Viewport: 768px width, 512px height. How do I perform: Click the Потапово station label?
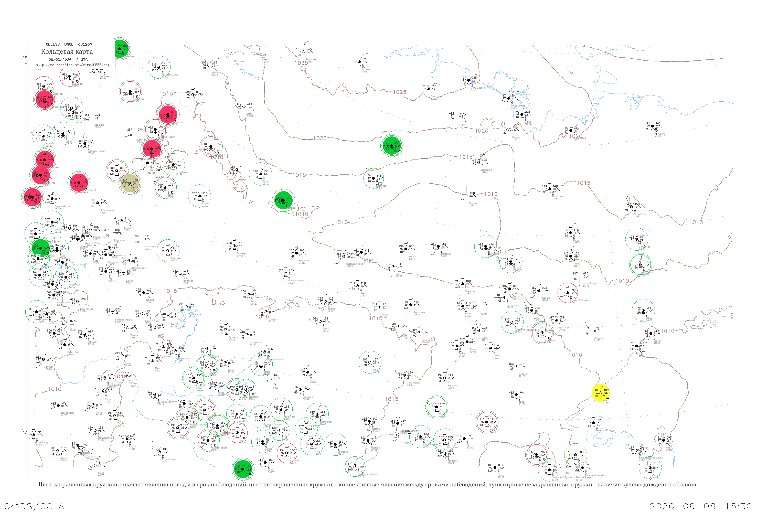tap(239, 61)
